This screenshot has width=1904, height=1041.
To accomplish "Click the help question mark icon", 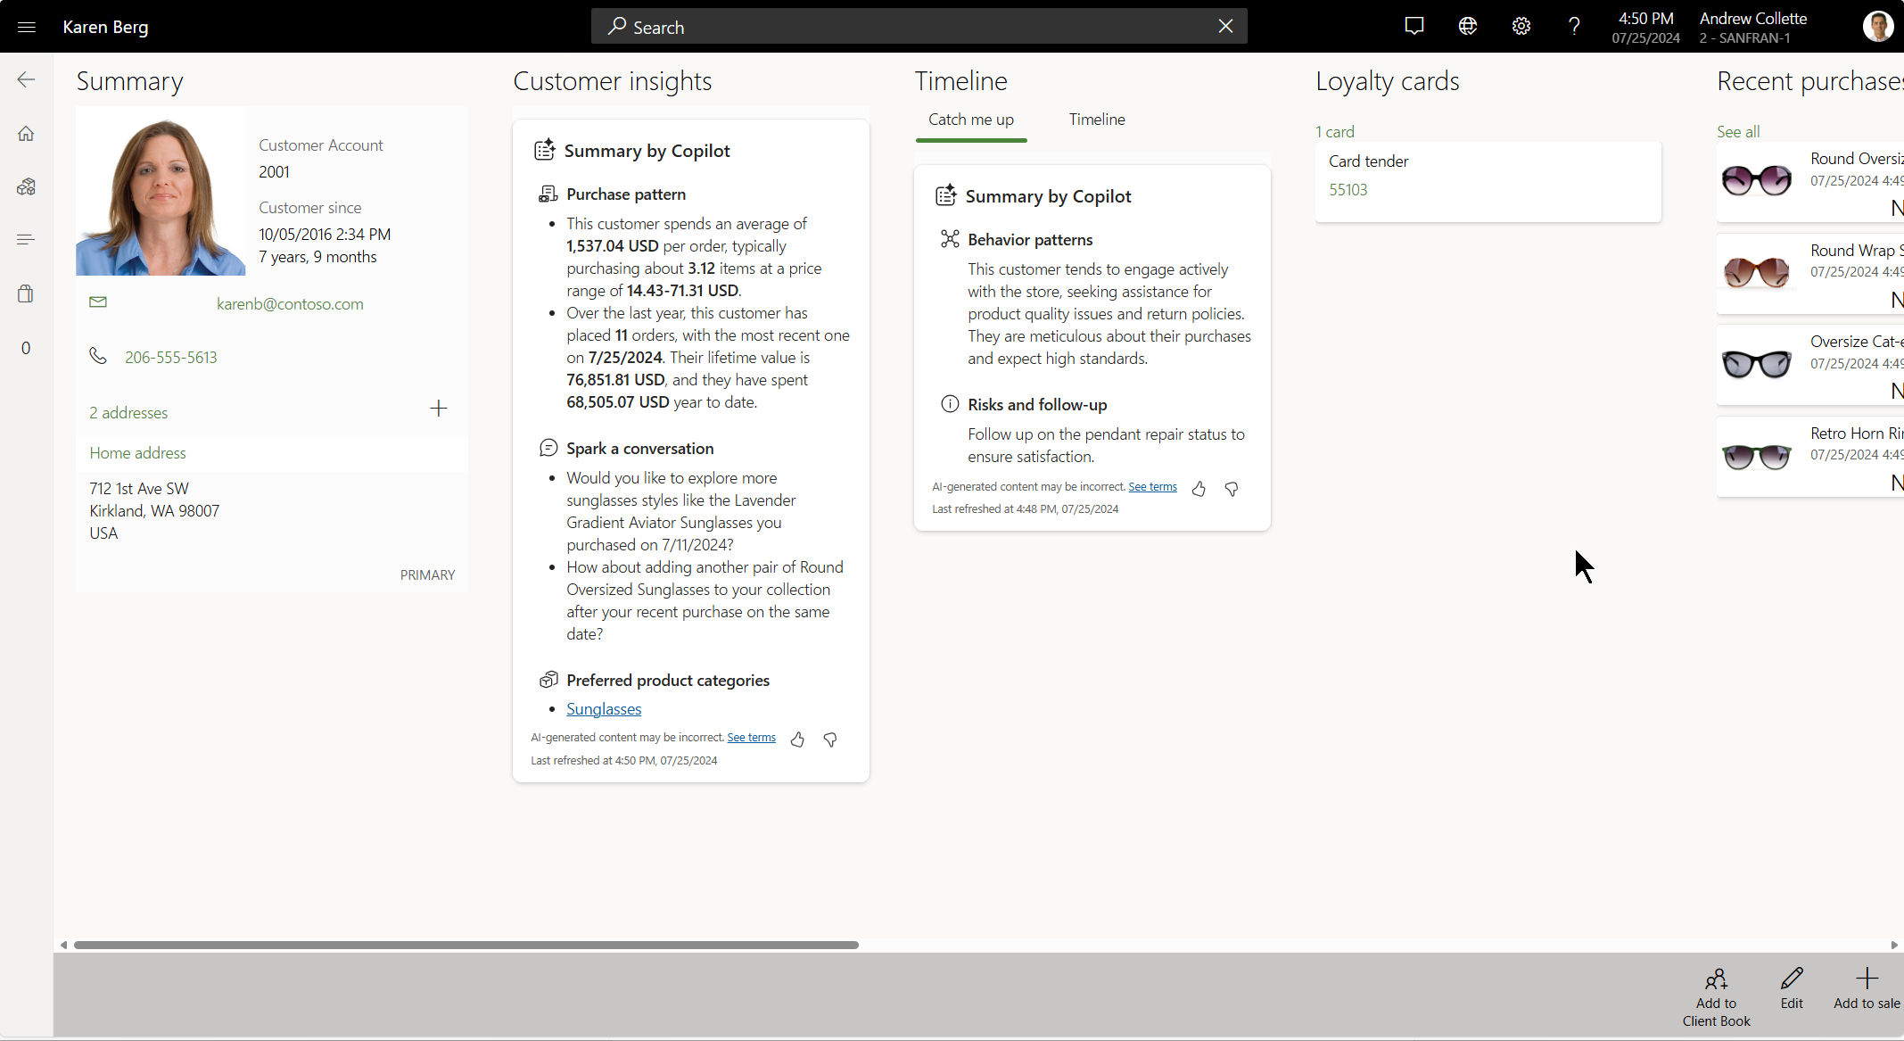I will (x=1575, y=27).
